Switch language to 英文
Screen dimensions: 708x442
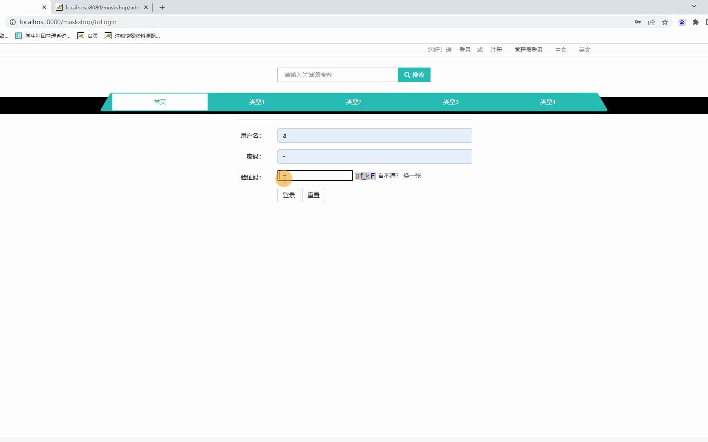coord(585,50)
